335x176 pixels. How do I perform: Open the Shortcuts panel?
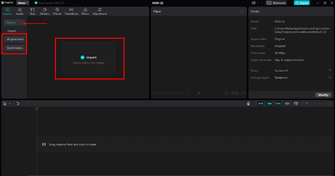(276, 3)
